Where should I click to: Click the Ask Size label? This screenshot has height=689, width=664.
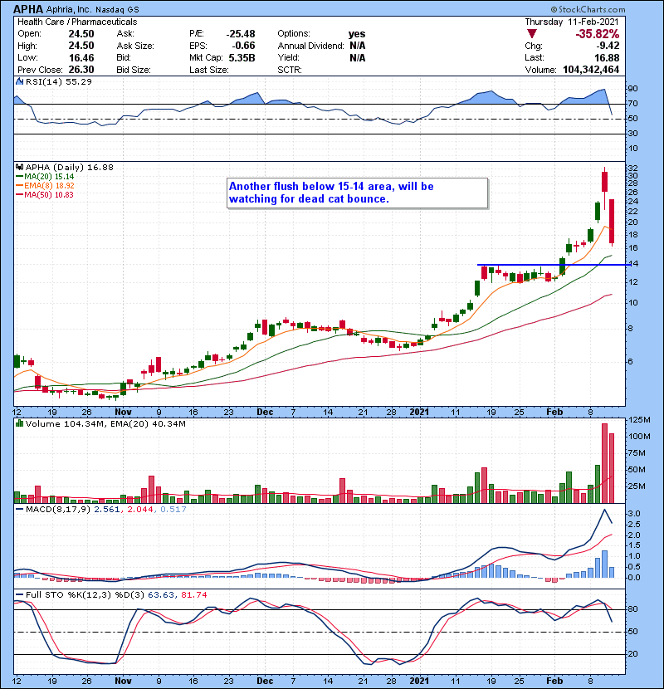[135, 46]
